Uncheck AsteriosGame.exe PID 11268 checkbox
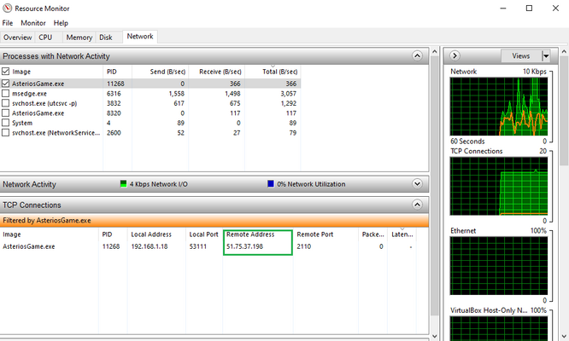 (5, 84)
